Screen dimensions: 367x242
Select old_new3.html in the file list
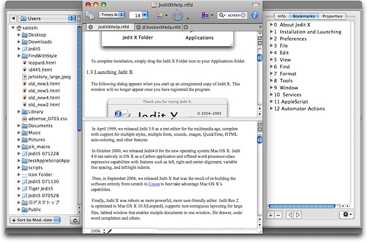pos(44,84)
